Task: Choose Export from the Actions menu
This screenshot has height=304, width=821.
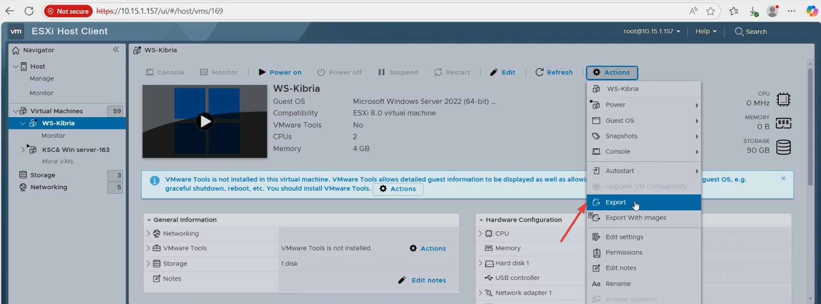Action: tap(644, 203)
